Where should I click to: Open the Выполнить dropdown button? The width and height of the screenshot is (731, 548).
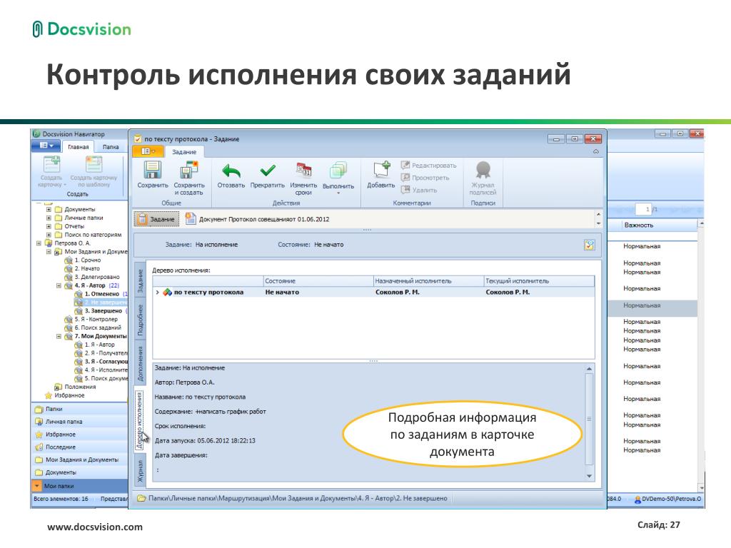(338, 177)
